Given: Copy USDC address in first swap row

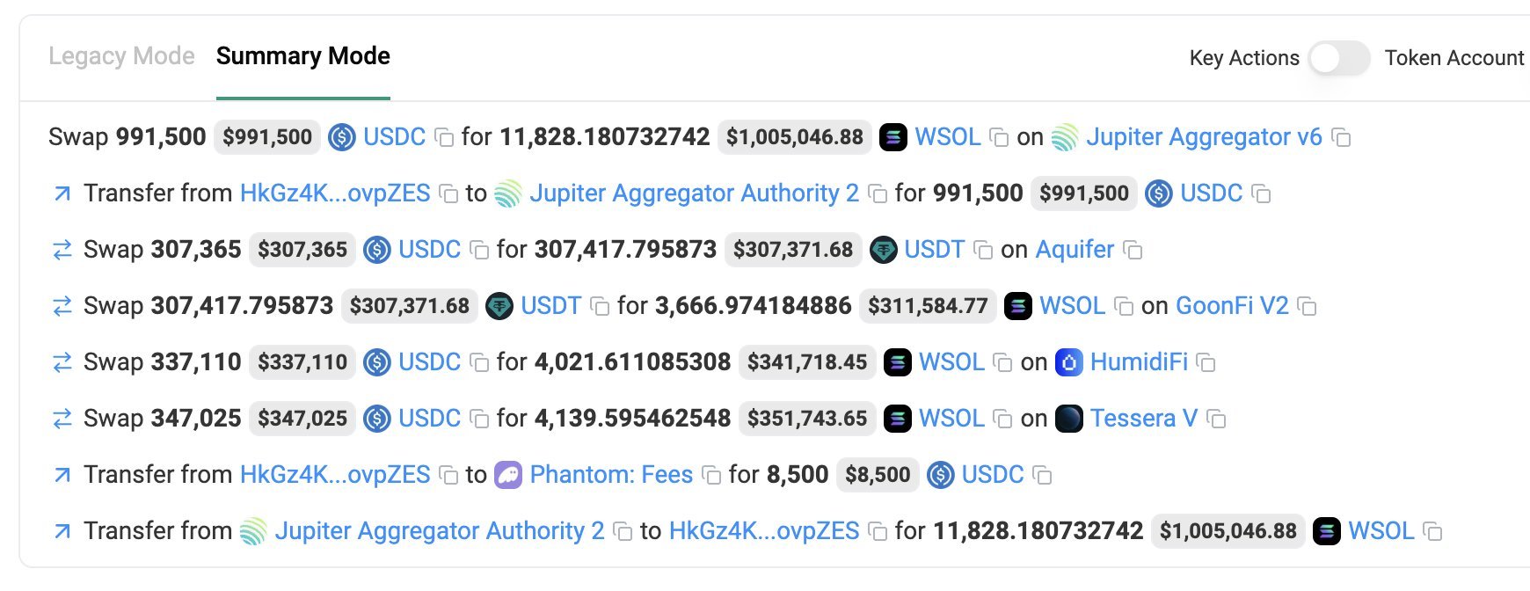Looking at the screenshot, I should pos(445,138).
